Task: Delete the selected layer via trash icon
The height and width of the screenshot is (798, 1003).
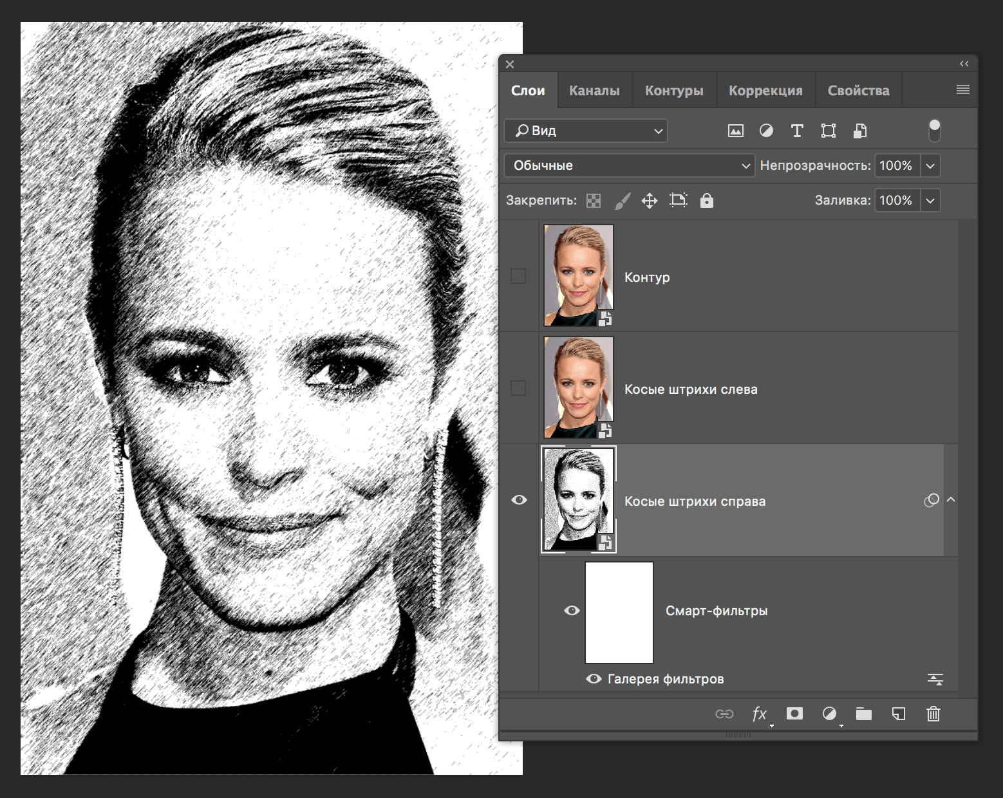Action: [932, 714]
